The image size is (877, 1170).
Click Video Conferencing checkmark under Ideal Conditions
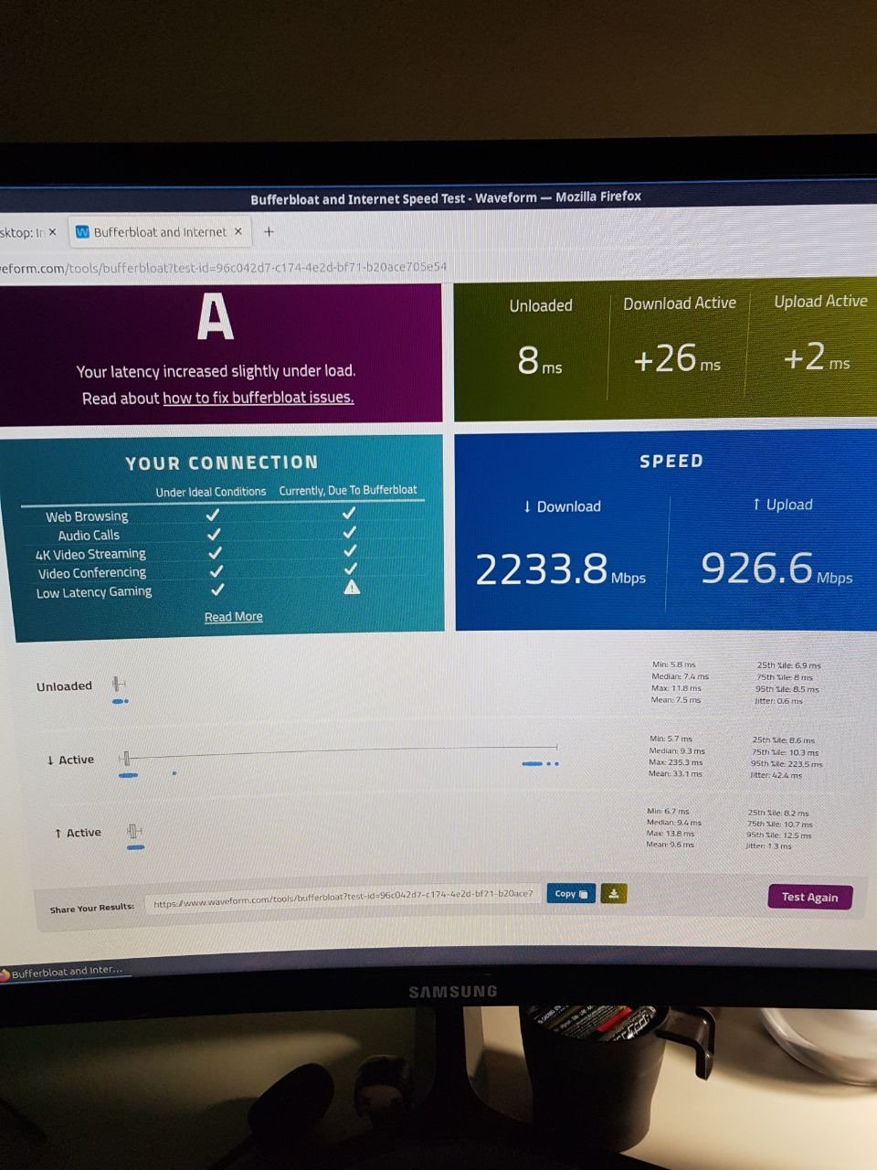[216, 571]
